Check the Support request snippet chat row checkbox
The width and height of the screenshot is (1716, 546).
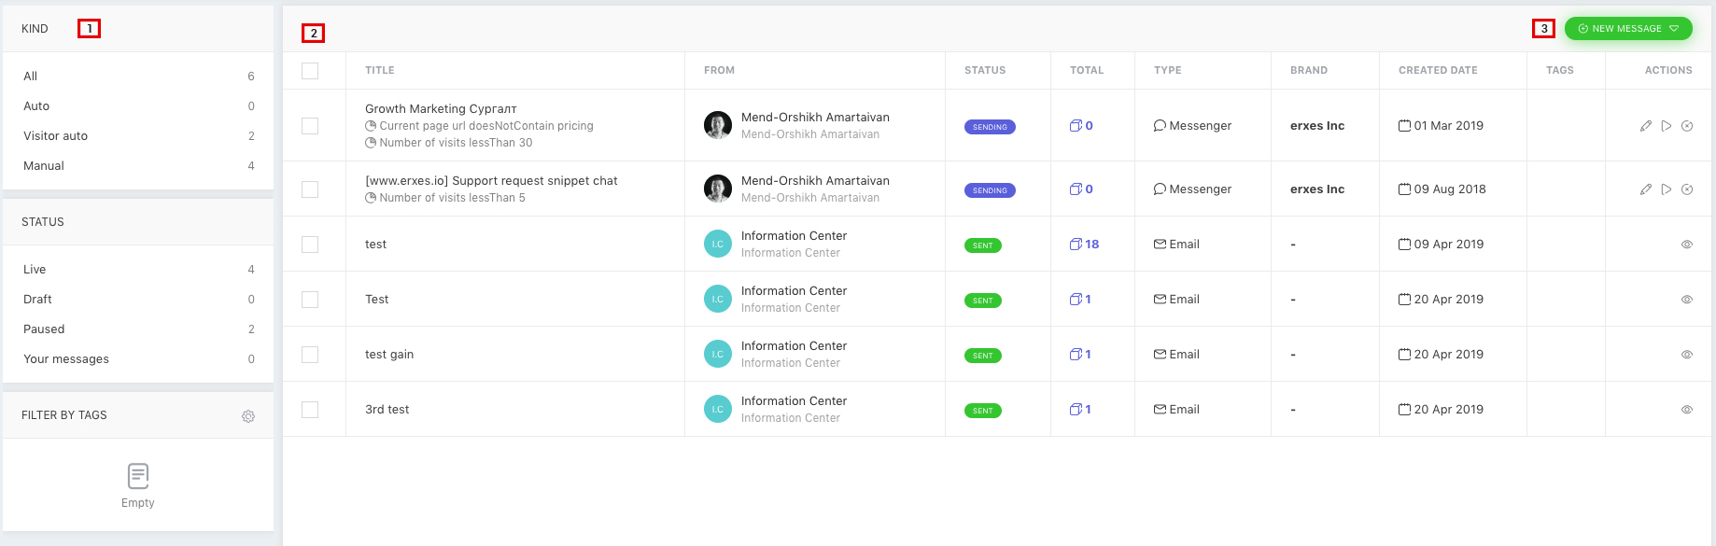click(x=310, y=189)
